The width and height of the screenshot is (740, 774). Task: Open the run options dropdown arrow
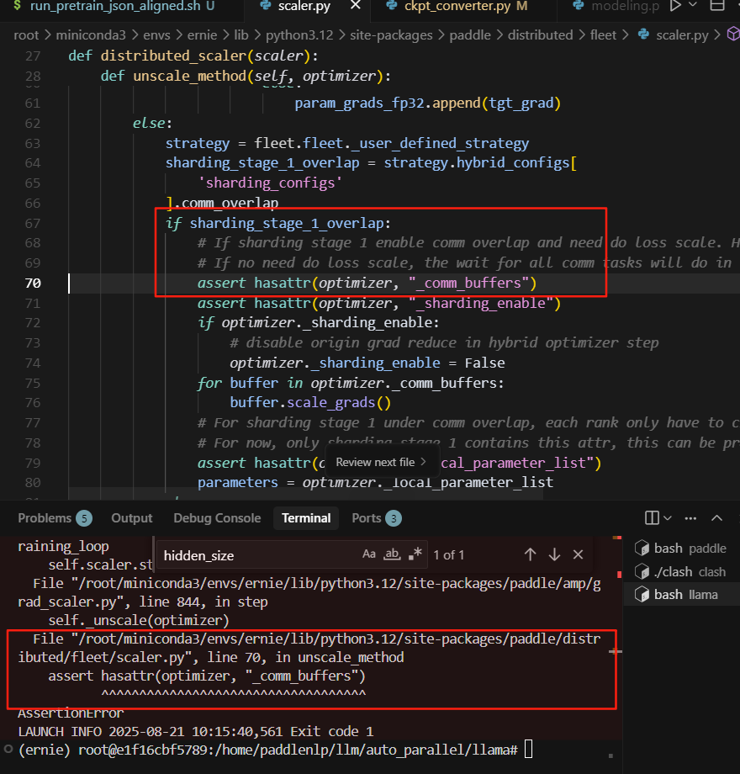tap(693, 7)
